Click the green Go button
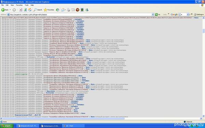Viewport: 205px width, 128px height. (x=158, y=14)
